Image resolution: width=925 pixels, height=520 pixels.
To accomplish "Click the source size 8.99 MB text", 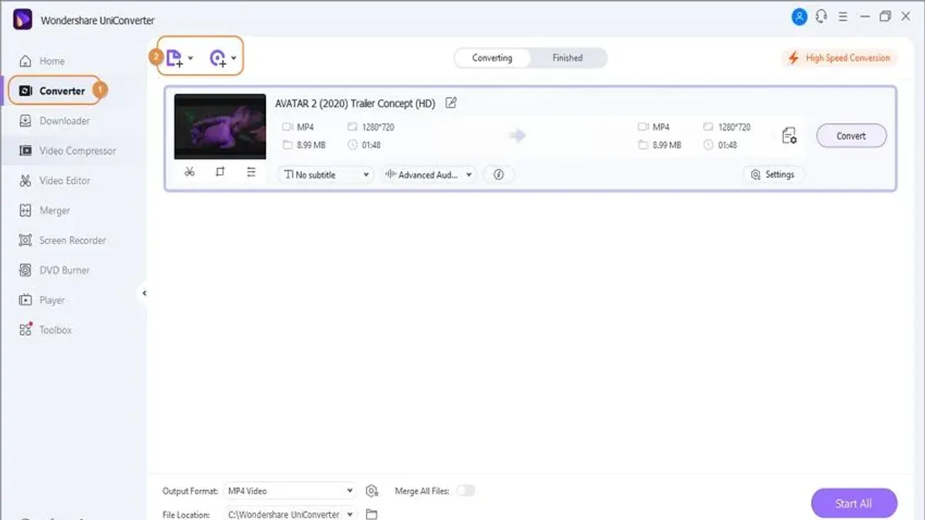I will click(x=311, y=145).
